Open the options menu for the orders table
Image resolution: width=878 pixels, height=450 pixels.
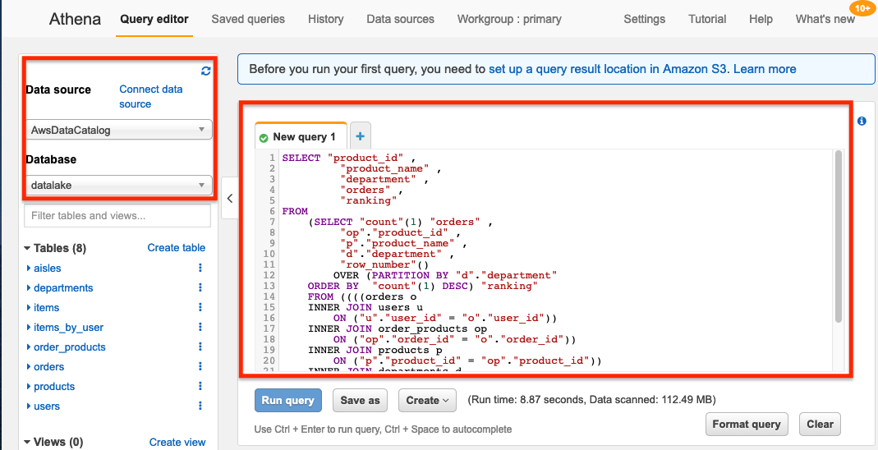[200, 366]
